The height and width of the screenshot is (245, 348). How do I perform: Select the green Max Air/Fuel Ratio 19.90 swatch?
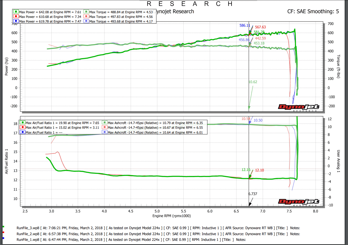(22, 123)
